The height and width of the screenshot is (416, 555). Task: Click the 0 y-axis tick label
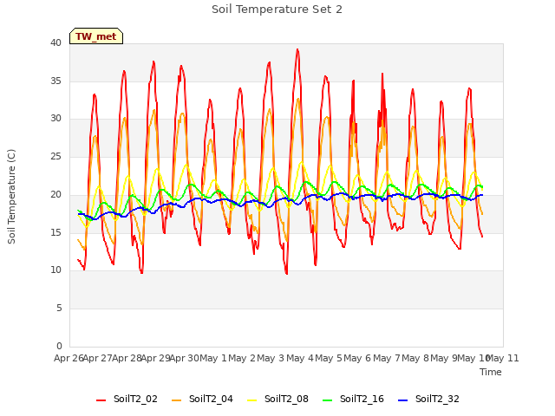[59, 346]
